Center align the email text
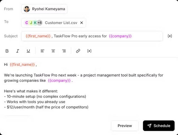 (53, 51)
